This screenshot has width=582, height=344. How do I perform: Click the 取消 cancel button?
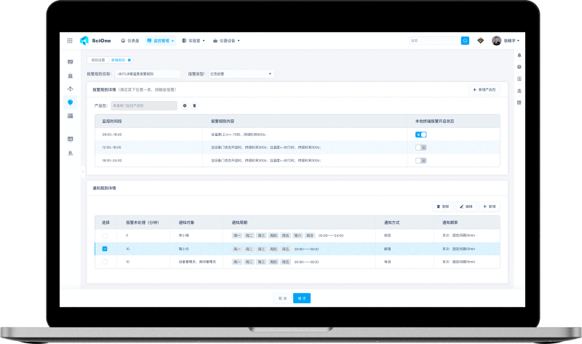tap(282, 298)
